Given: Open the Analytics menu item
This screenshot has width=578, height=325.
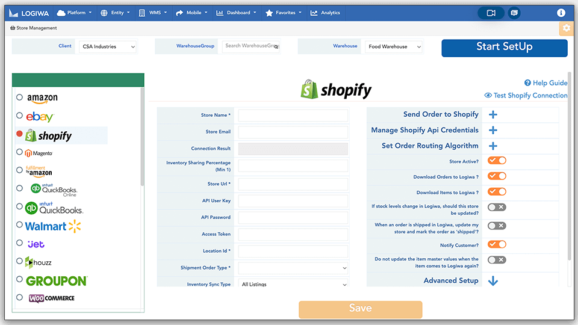Looking at the screenshot, I should [x=325, y=13].
